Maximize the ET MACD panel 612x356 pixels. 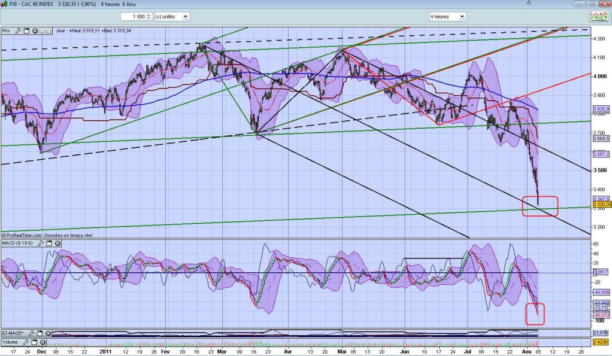[x=38, y=333]
